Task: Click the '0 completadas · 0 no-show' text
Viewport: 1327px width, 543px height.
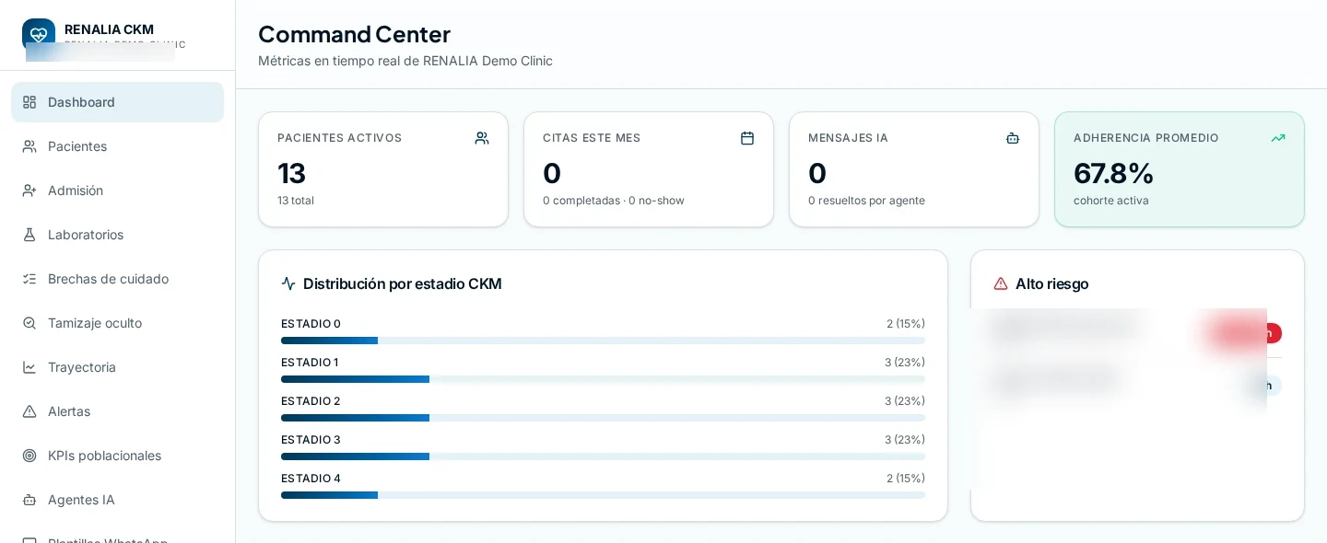Action: pos(614,201)
